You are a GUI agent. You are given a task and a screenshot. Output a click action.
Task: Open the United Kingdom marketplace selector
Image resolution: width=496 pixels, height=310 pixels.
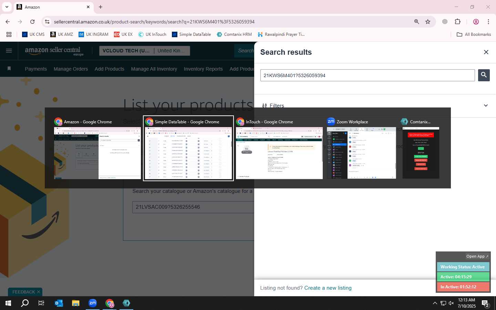172,51
